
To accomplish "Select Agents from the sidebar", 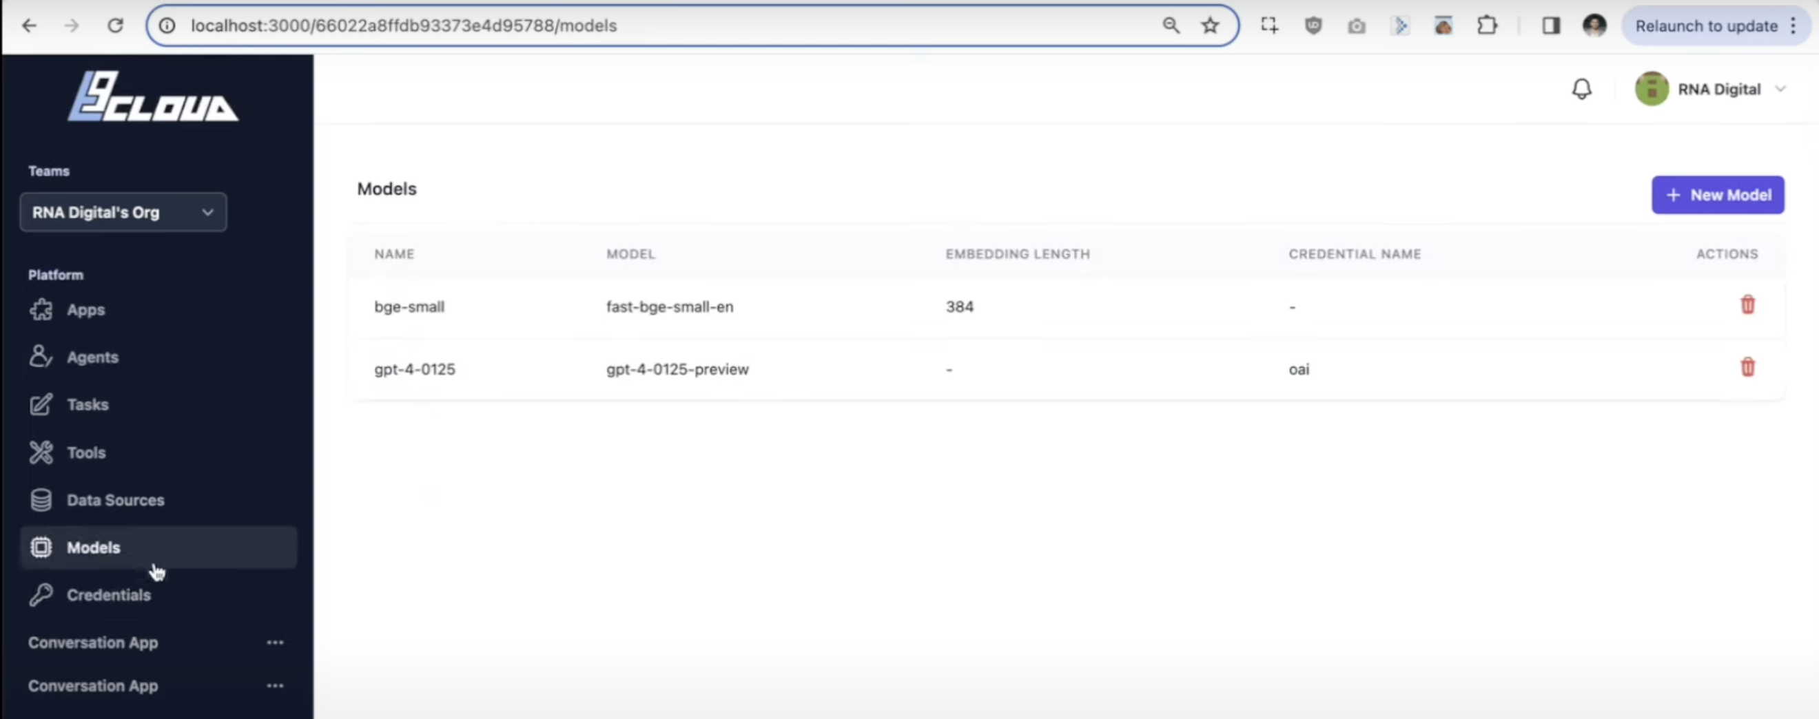I will pyautogui.click(x=92, y=357).
